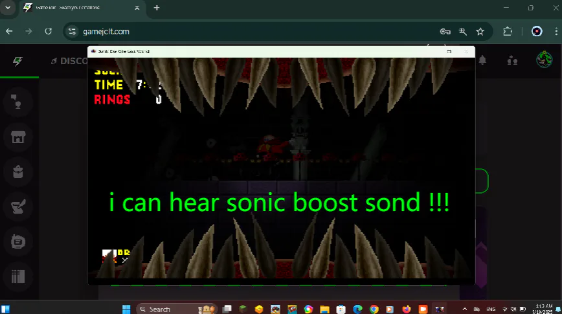Open the Chrome profile avatar
Viewport: 562px width, 314px height.
coord(537,32)
